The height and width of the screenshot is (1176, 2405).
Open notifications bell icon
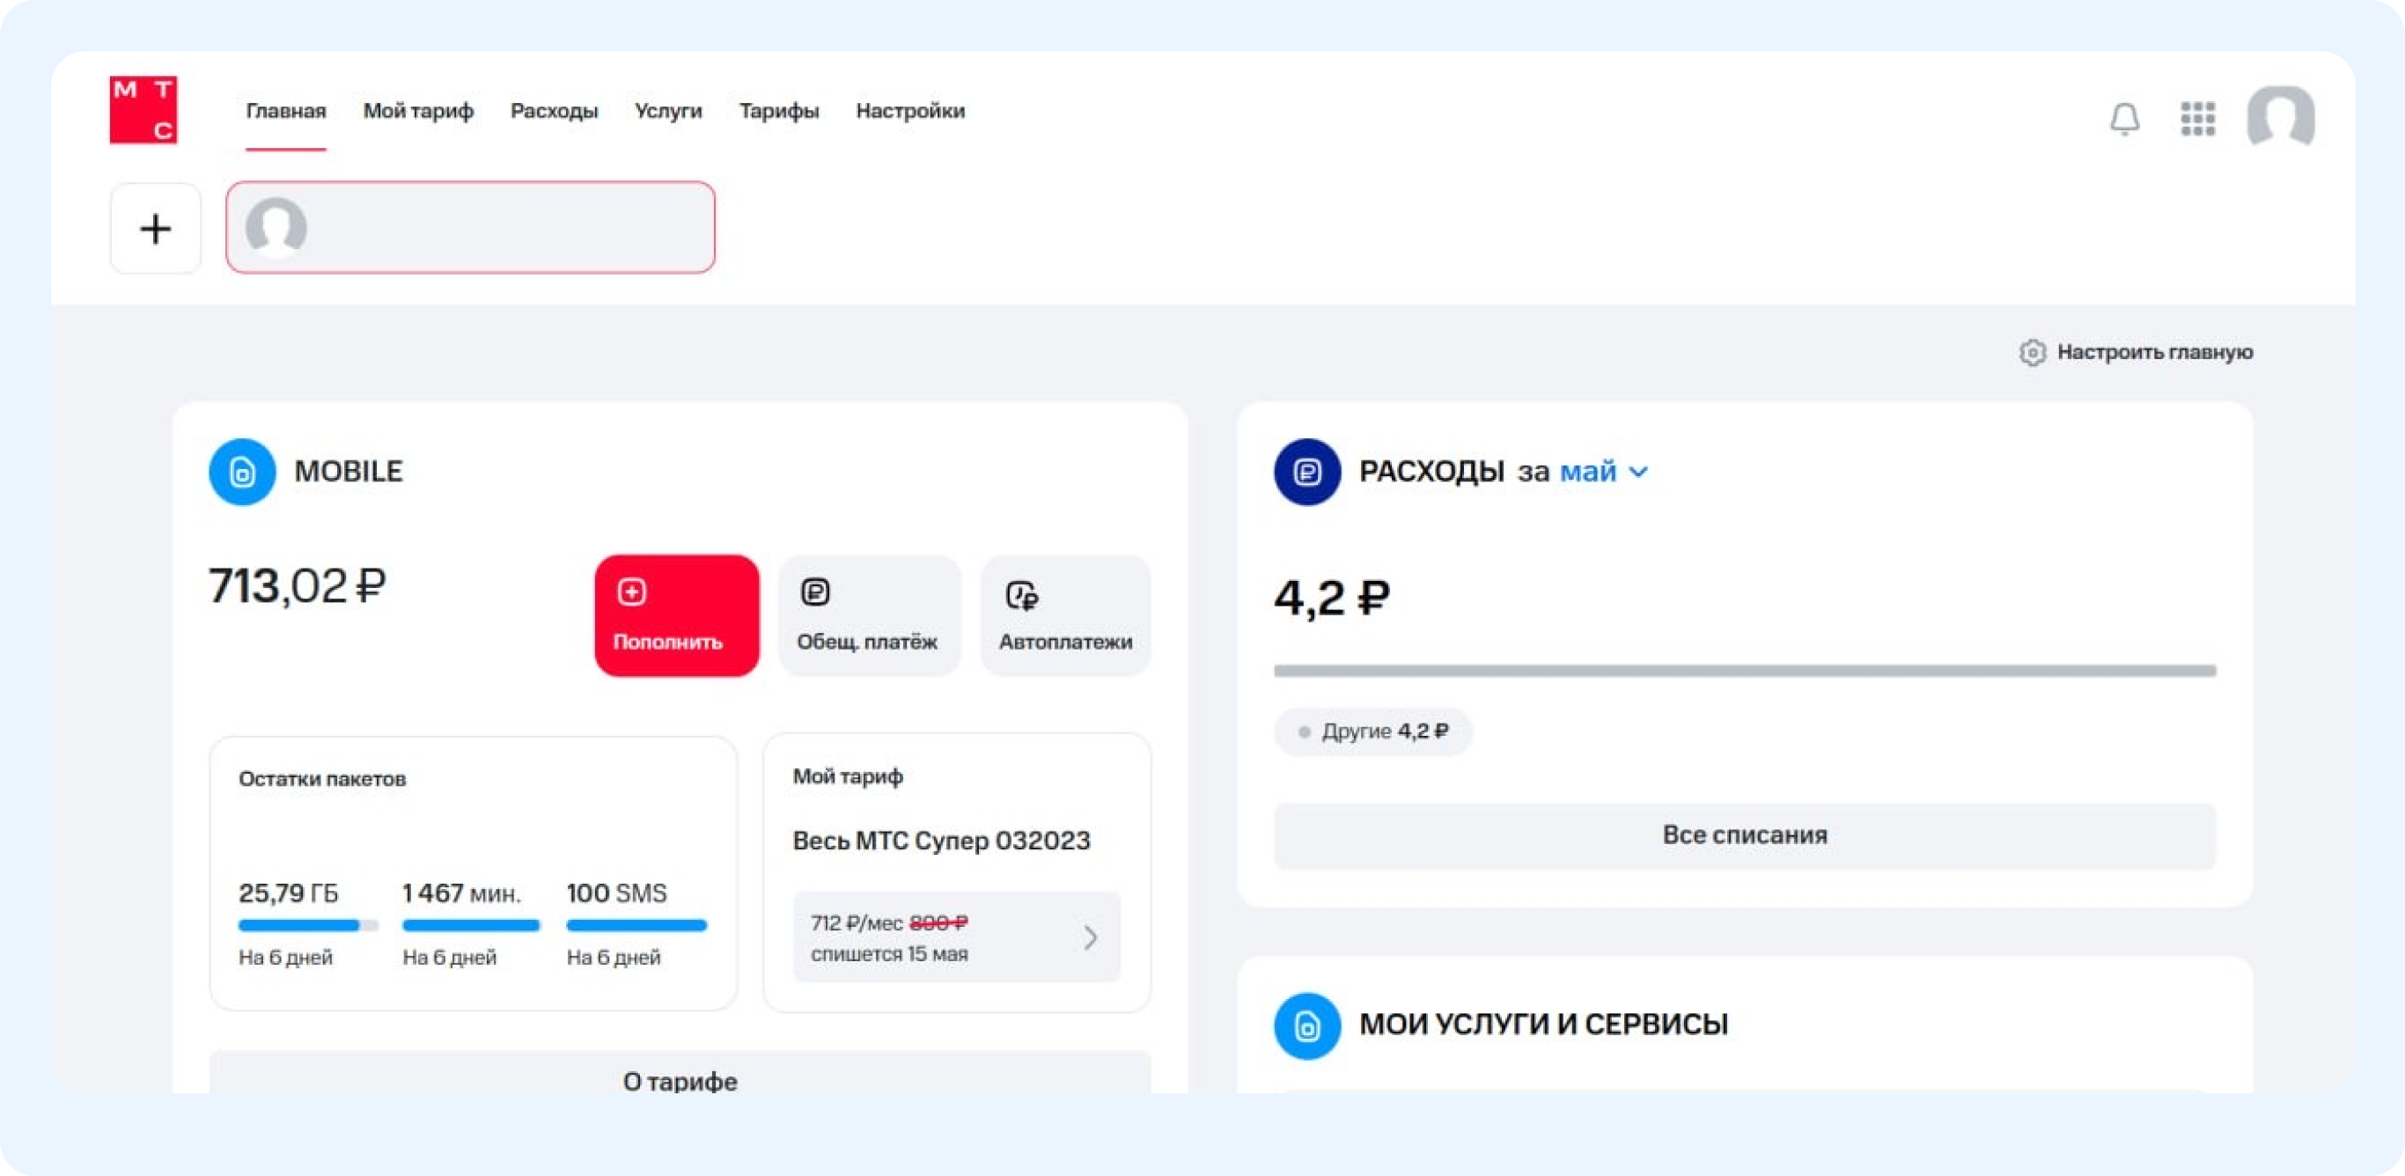(2125, 119)
